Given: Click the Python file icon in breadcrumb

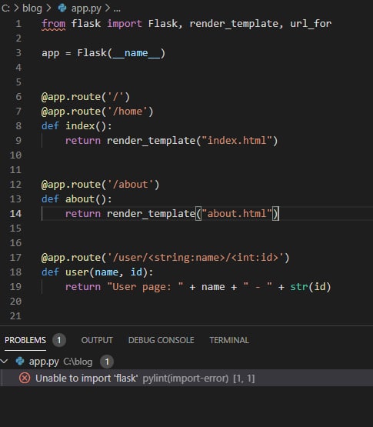Looking at the screenshot, I should pos(62,8).
